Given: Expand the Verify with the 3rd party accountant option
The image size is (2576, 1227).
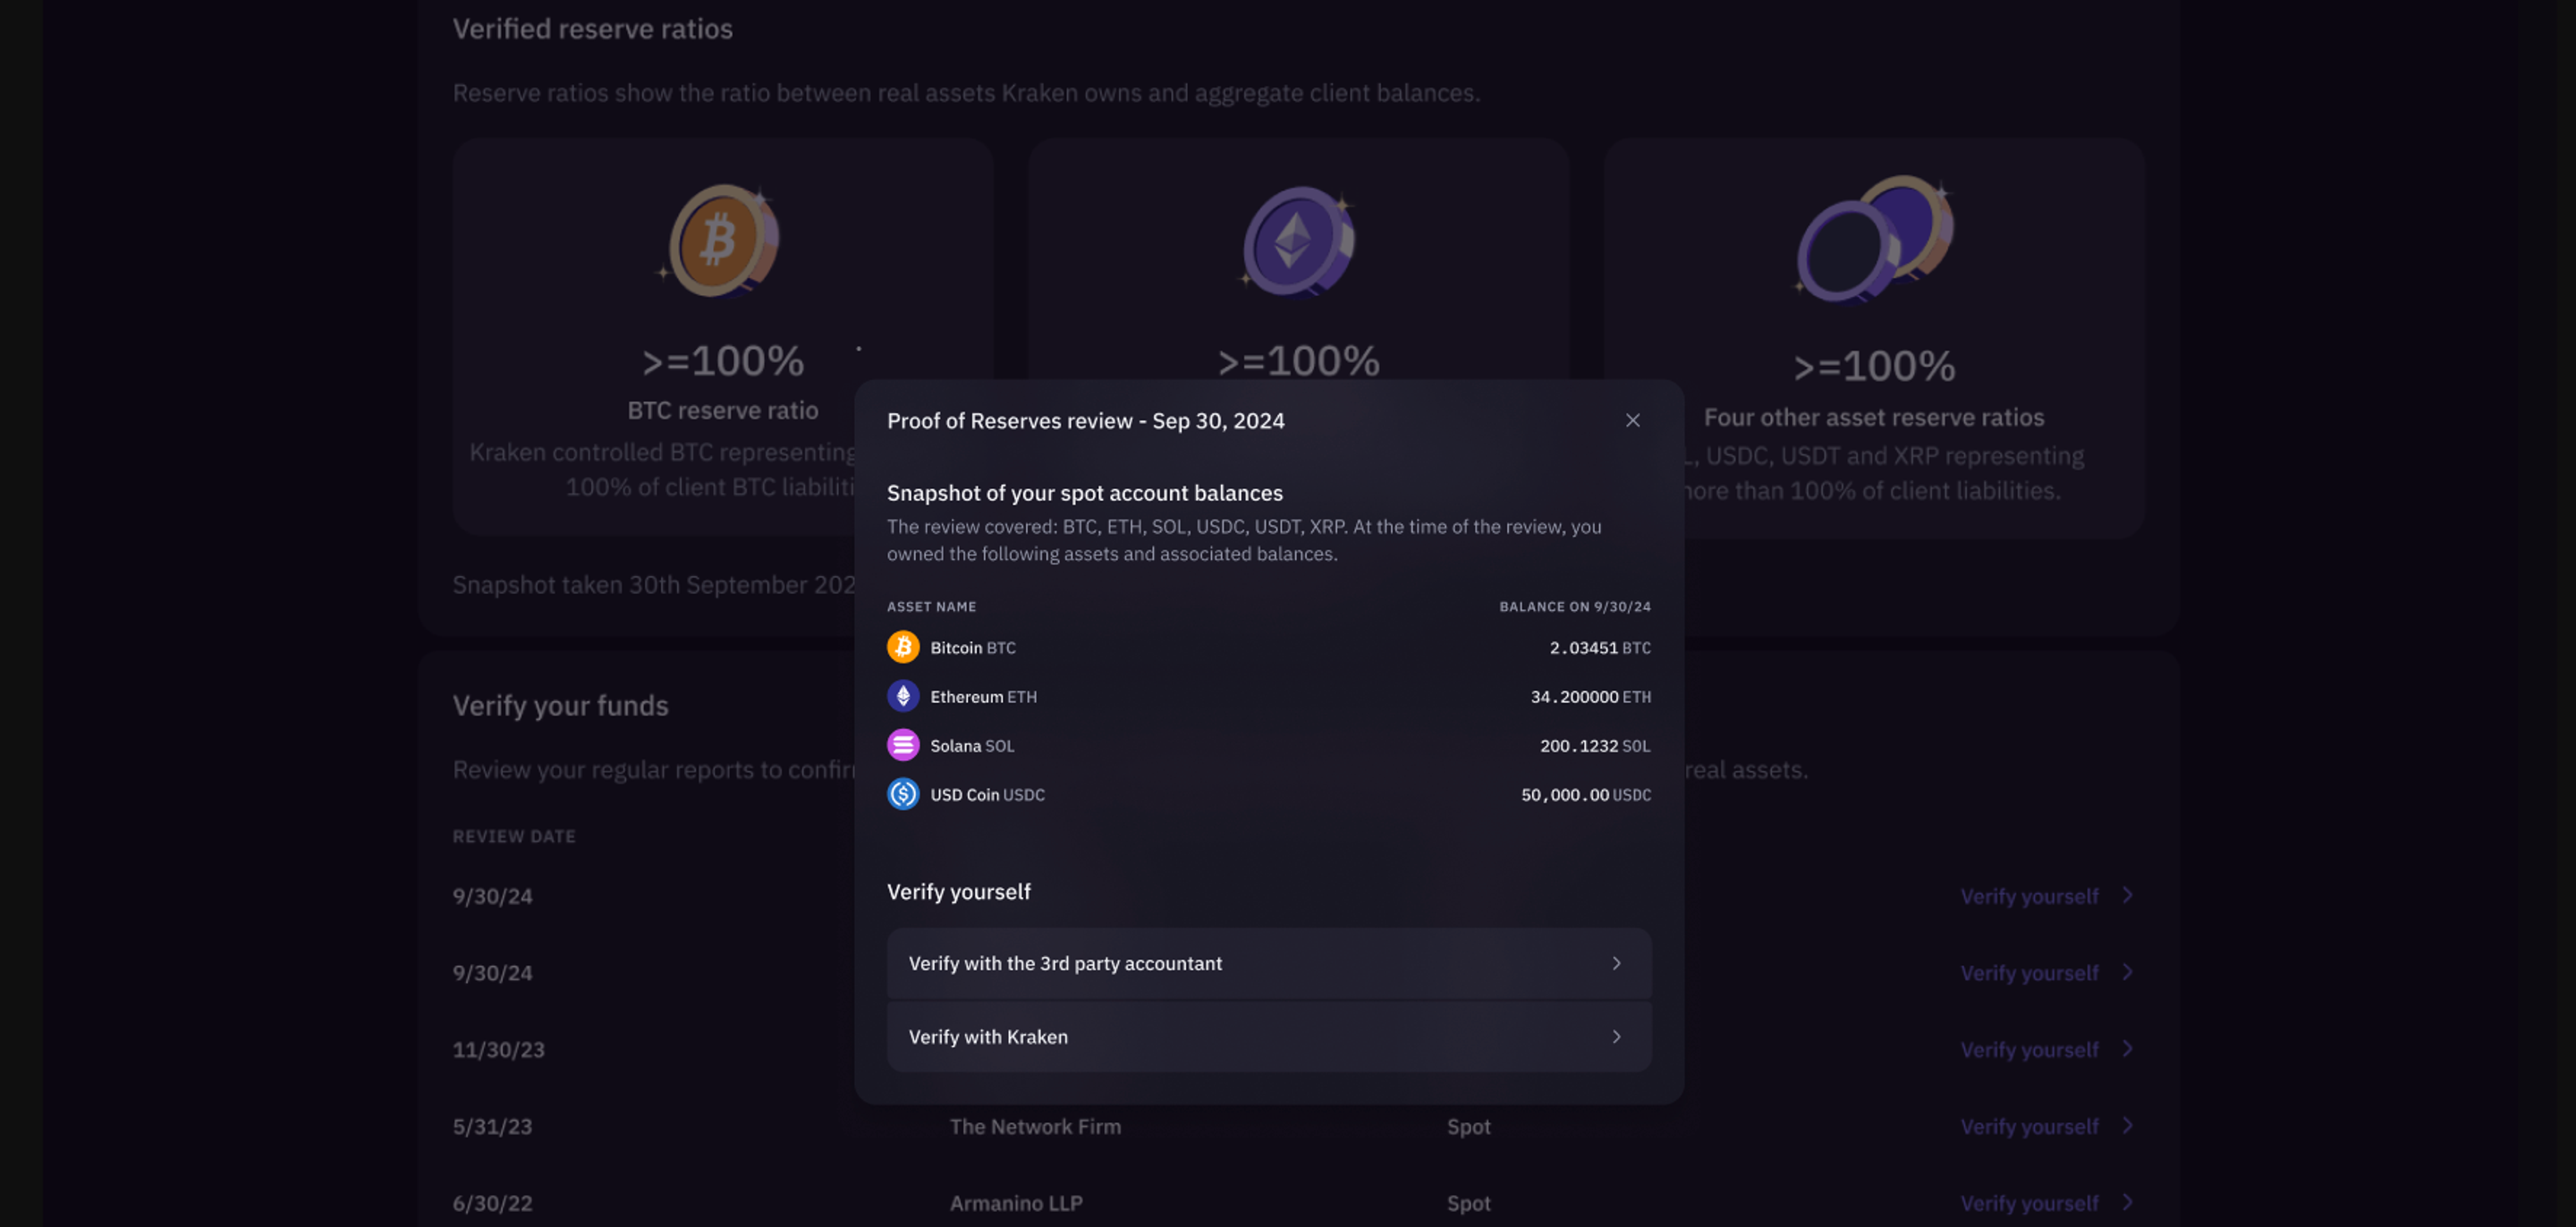Looking at the screenshot, I should [x=1269, y=963].
